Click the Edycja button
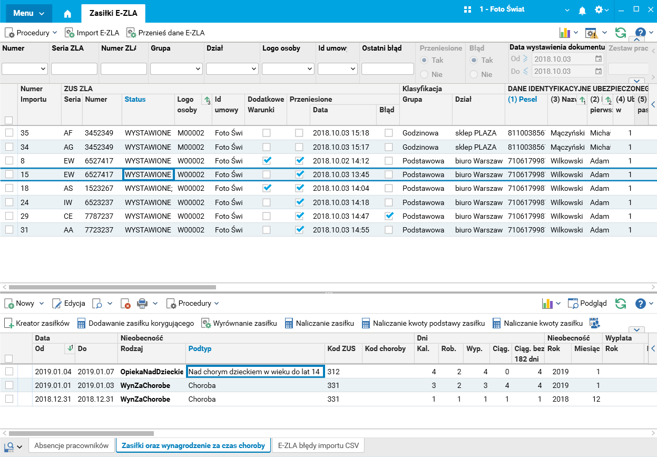This screenshot has height=457, width=657. coord(69,303)
